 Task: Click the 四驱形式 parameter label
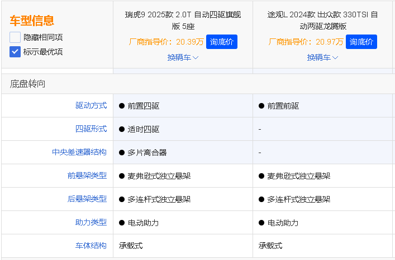91,129
